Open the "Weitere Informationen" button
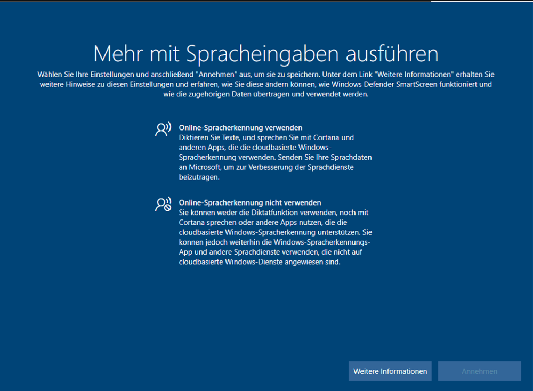 pos(390,371)
